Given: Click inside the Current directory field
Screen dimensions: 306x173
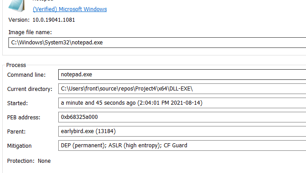Looking at the screenshot, I should pyautogui.click(x=182, y=89).
